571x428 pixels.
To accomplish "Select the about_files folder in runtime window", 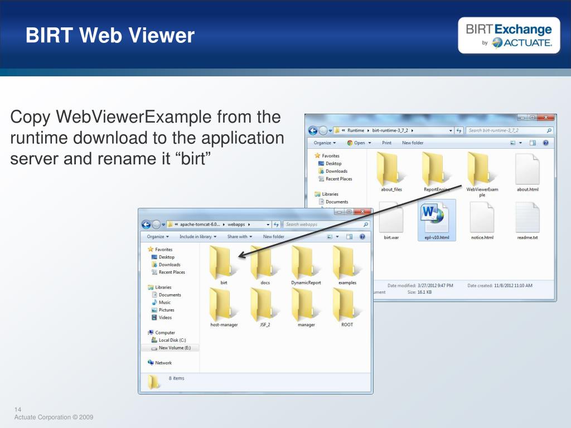I will point(391,172).
